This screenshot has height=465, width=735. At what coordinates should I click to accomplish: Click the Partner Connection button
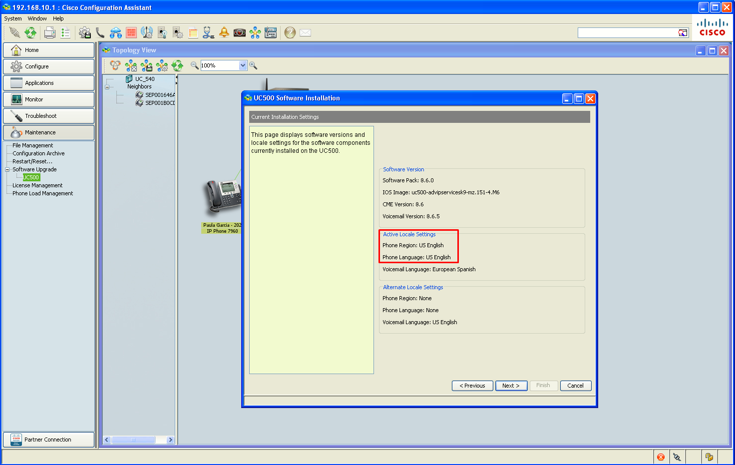[x=48, y=440]
